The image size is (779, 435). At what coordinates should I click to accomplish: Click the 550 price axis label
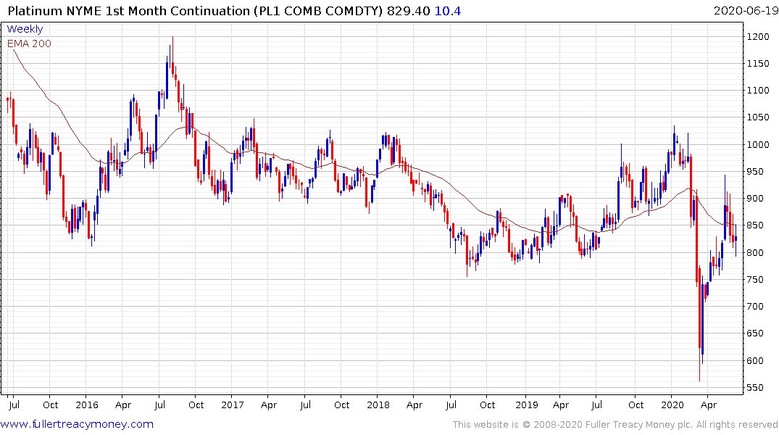pos(755,387)
